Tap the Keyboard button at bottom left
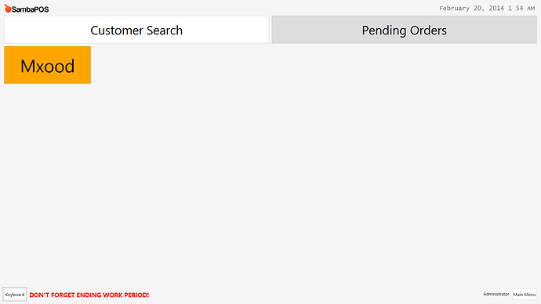The height and width of the screenshot is (304, 541). [14, 295]
